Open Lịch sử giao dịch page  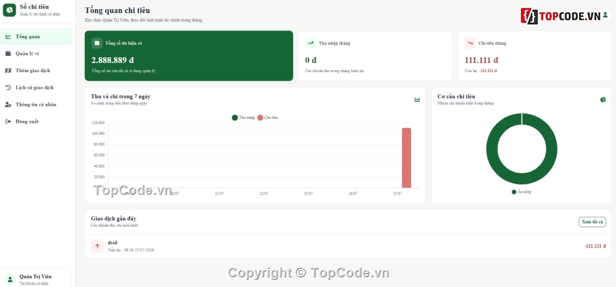[x=36, y=88]
